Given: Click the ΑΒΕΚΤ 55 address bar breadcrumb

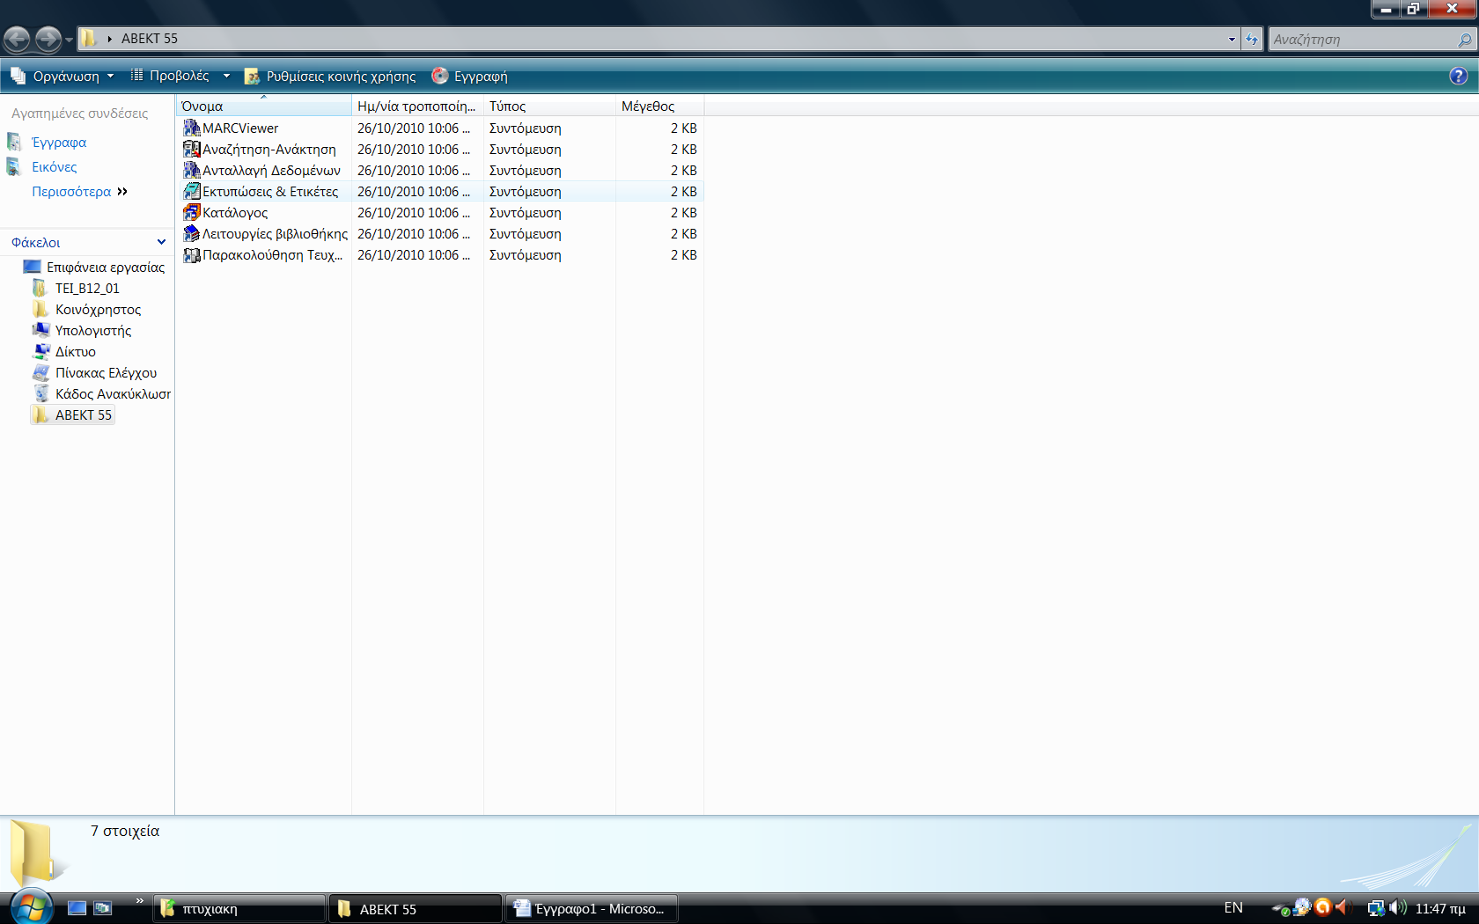Looking at the screenshot, I should 150,39.
